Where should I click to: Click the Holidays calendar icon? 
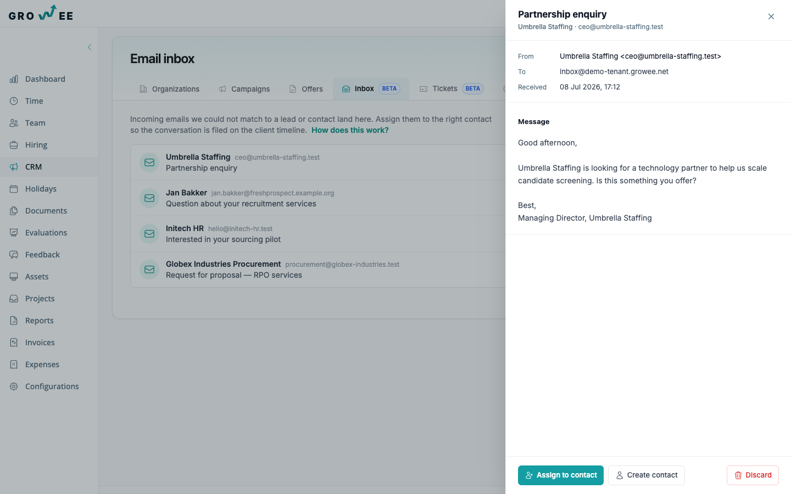tap(14, 189)
